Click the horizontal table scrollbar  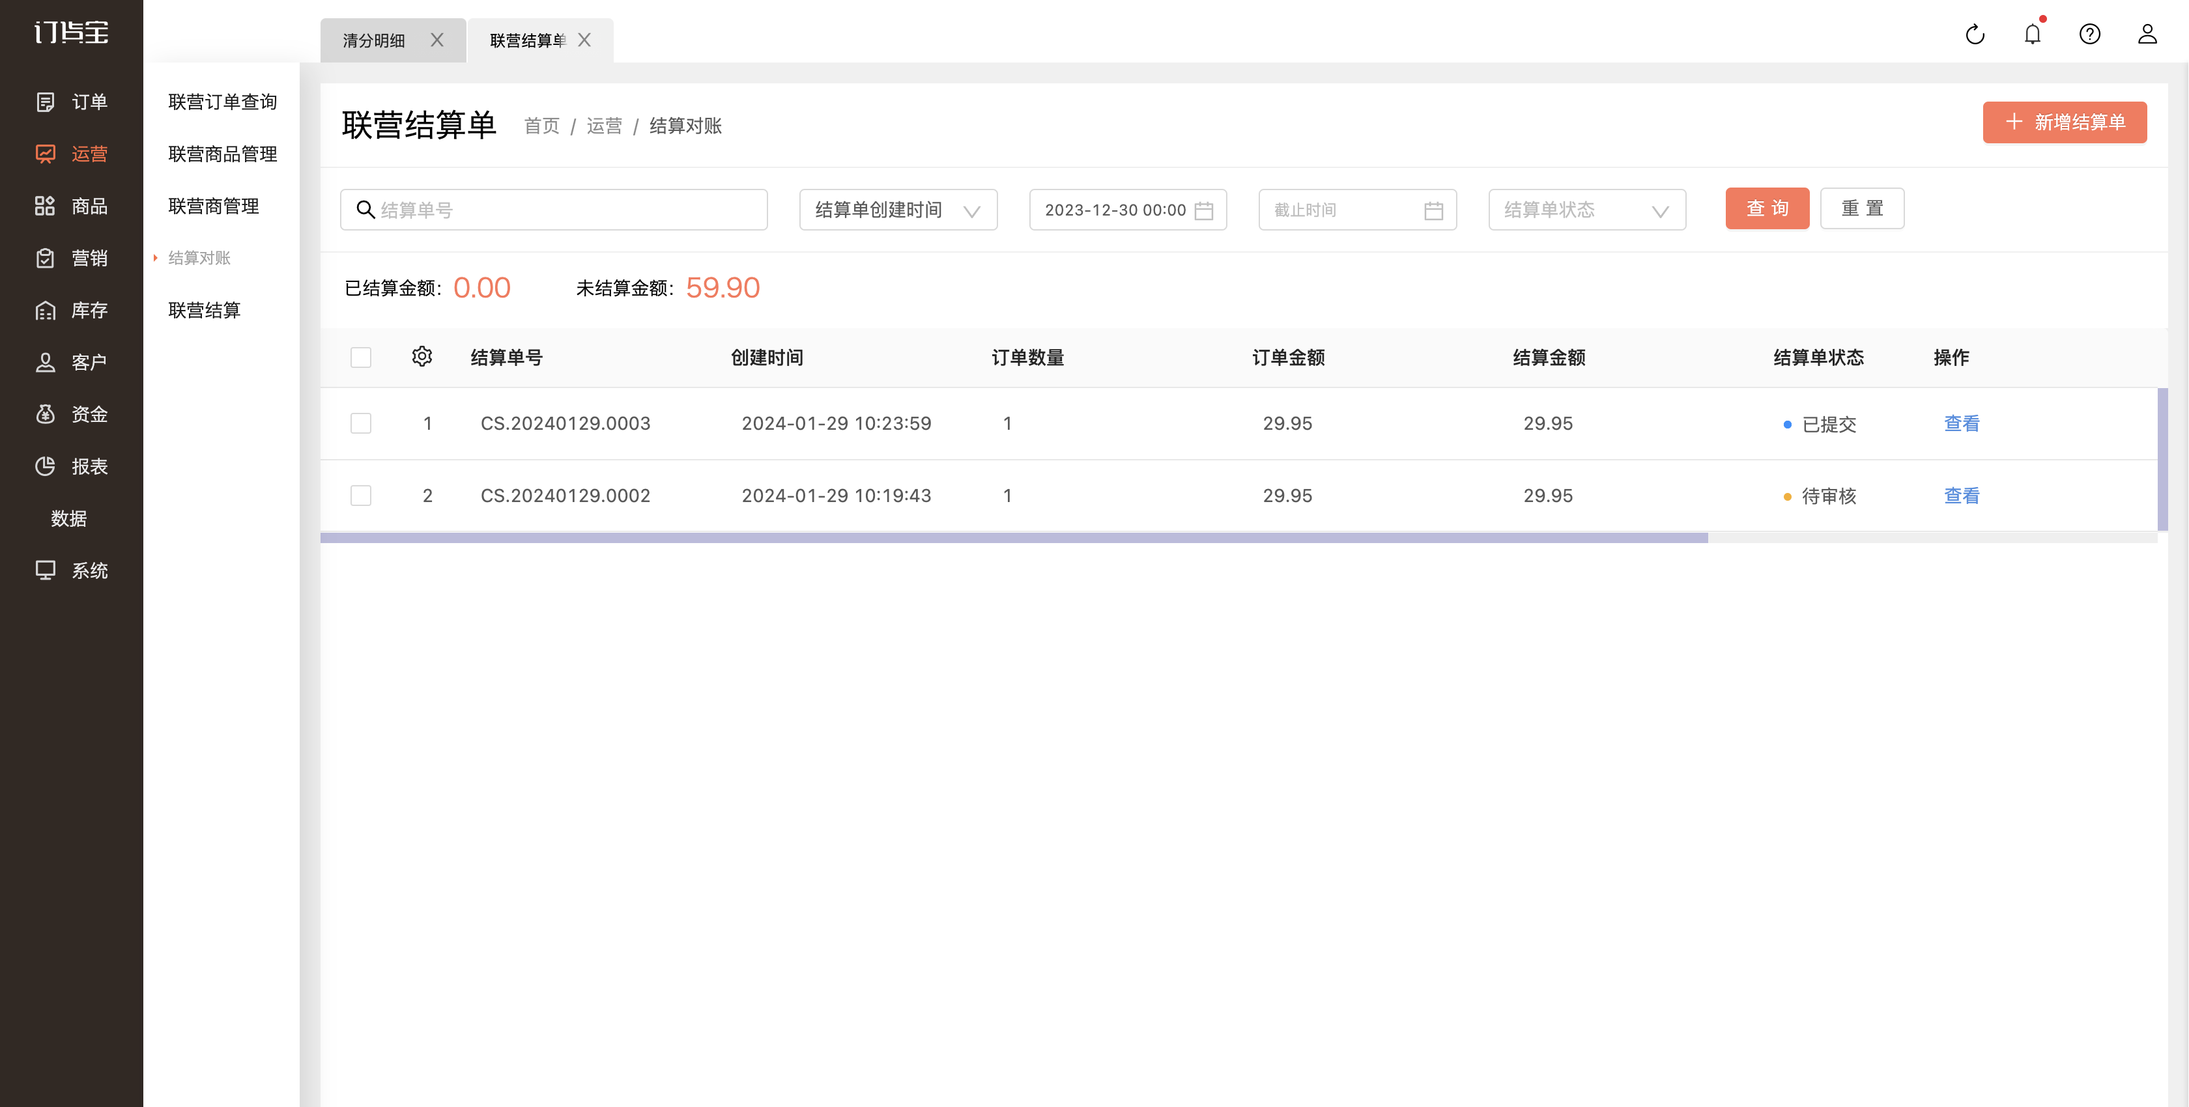pyautogui.click(x=1014, y=538)
